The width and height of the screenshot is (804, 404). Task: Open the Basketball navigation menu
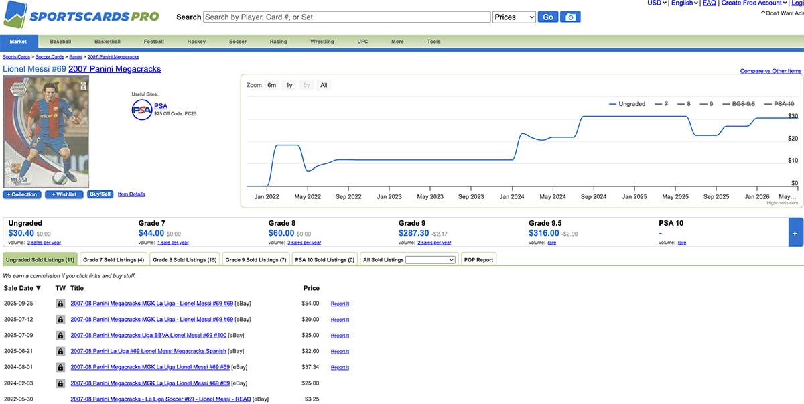[x=107, y=42]
